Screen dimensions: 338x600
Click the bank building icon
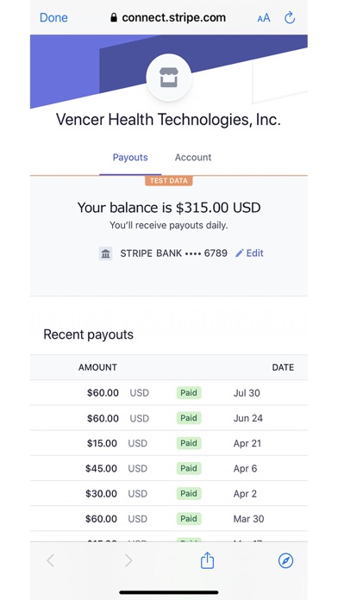coord(106,253)
